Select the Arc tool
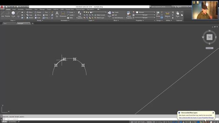219x123 pixels. 18,14
